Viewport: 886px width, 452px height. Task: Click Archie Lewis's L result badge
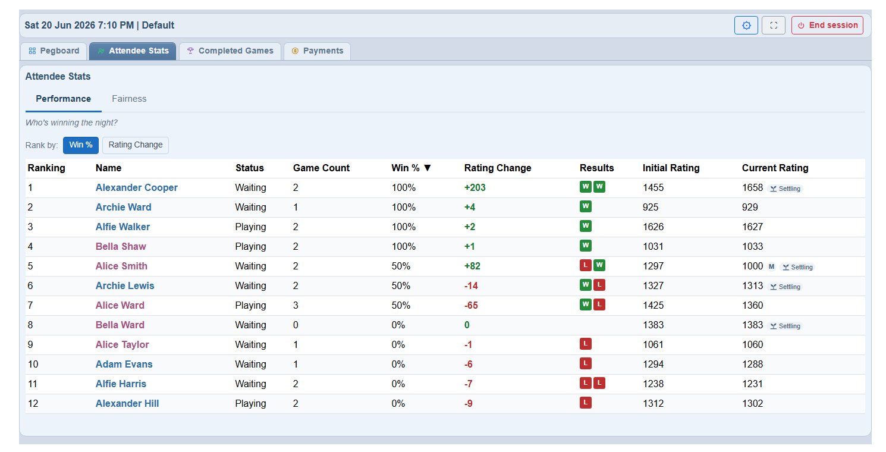599,285
